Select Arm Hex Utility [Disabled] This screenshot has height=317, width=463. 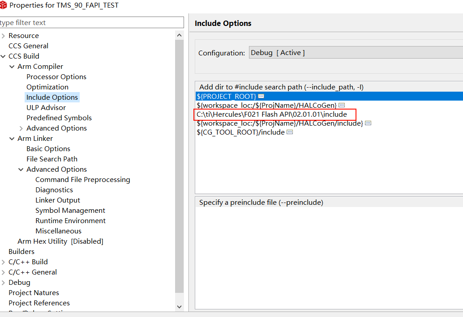click(60, 241)
